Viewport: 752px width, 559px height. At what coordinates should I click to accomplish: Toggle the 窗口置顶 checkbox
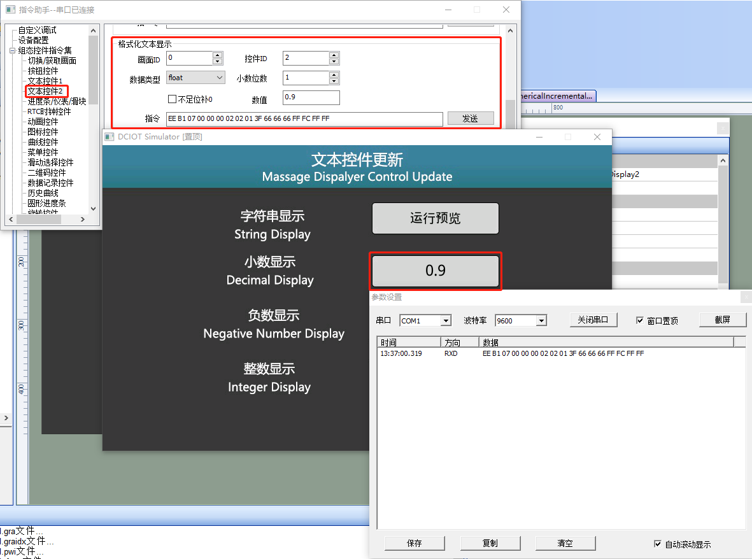pos(640,320)
